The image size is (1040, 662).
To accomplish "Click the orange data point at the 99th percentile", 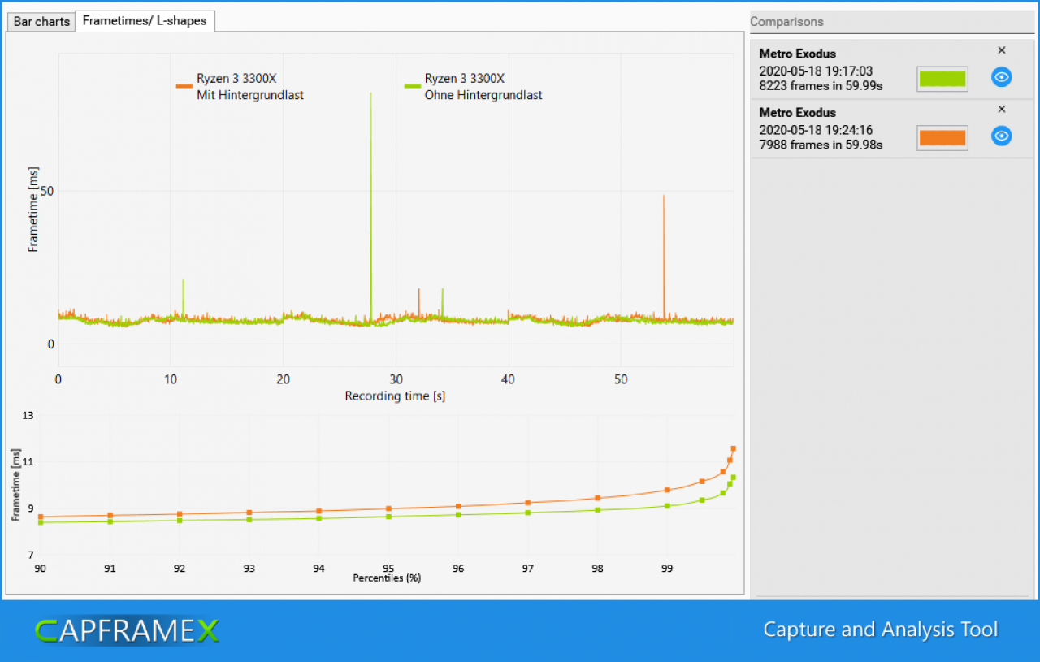I will pos(667,490).
